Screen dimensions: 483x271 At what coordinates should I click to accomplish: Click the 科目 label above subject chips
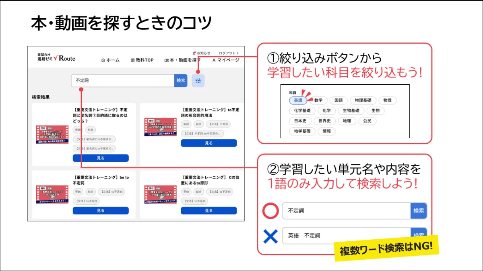pyautogui.click(x=293, y=93)
